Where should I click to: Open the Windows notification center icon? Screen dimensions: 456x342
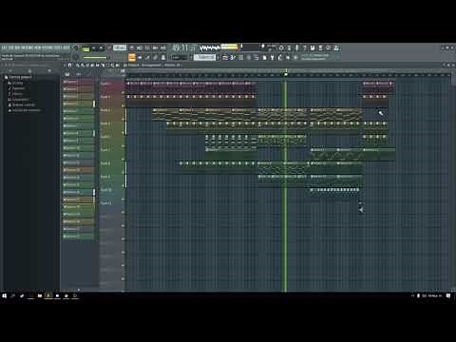click(x=448, y=295)
